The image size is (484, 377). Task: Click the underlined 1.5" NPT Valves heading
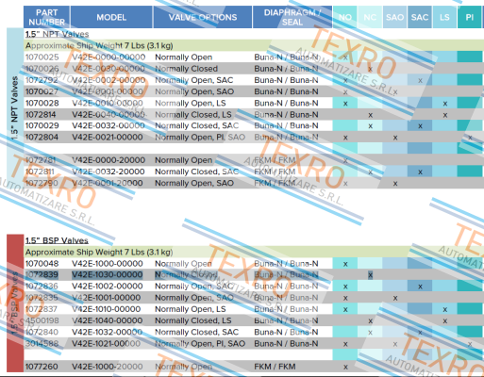pyautogui.click(x=57, y=34)
